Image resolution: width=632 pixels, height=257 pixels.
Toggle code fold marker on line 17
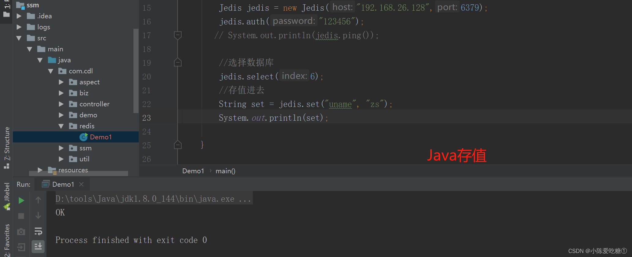[178, 35]
